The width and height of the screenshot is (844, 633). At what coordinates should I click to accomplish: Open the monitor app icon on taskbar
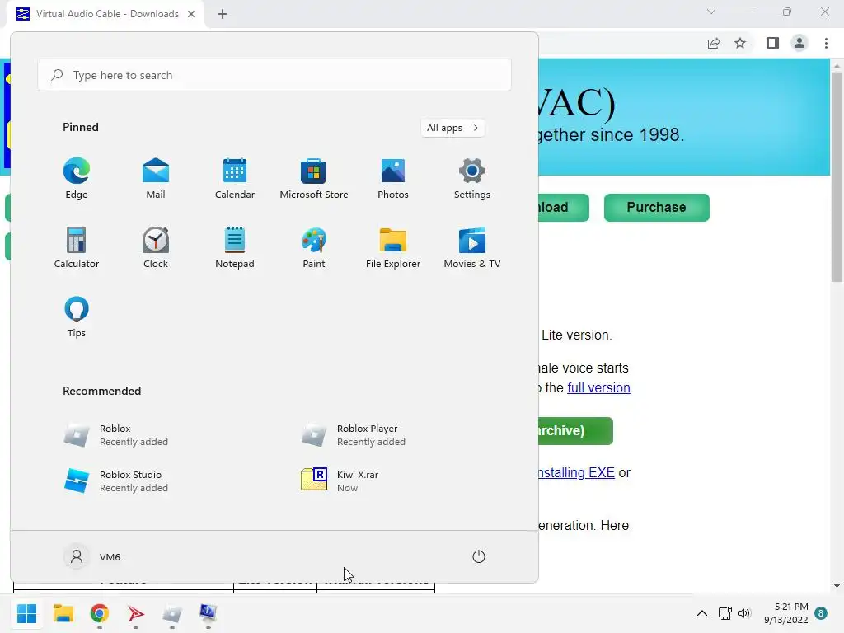coord(208,613)
